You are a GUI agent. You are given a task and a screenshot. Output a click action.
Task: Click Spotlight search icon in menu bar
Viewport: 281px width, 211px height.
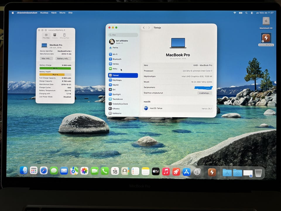tap(246, 13)
